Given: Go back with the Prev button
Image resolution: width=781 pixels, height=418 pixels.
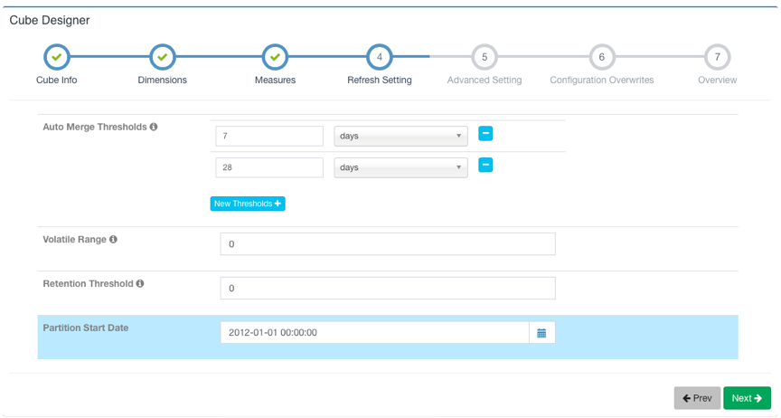Looking at the screenshot, I should click(x=697, y=398).
